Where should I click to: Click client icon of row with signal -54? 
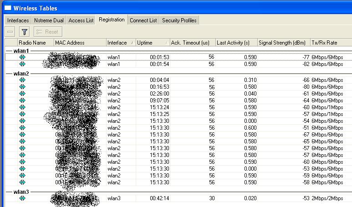(22, 121)
